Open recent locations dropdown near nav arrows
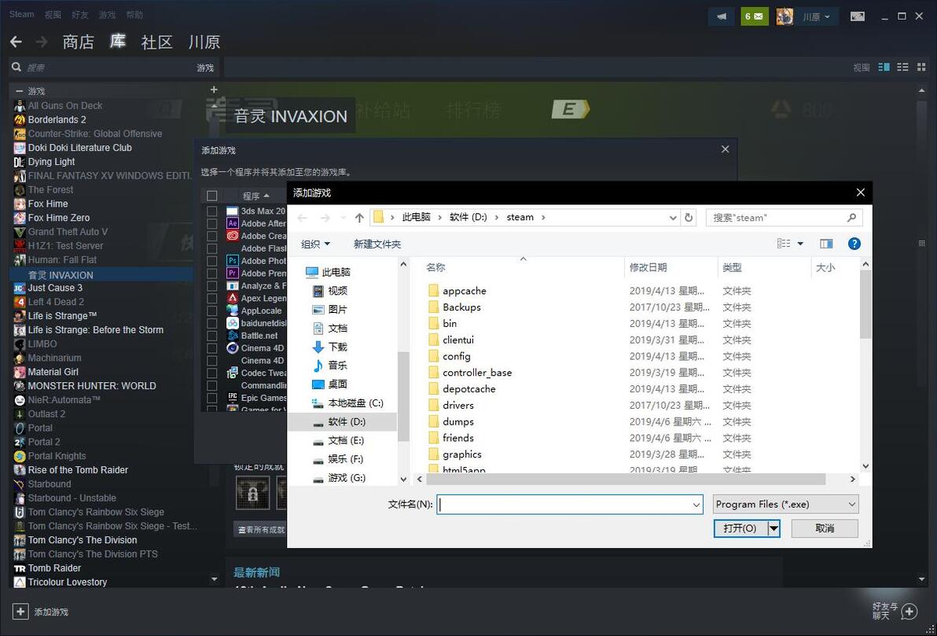This screenshot has height=636, width=937. point(343,218)
